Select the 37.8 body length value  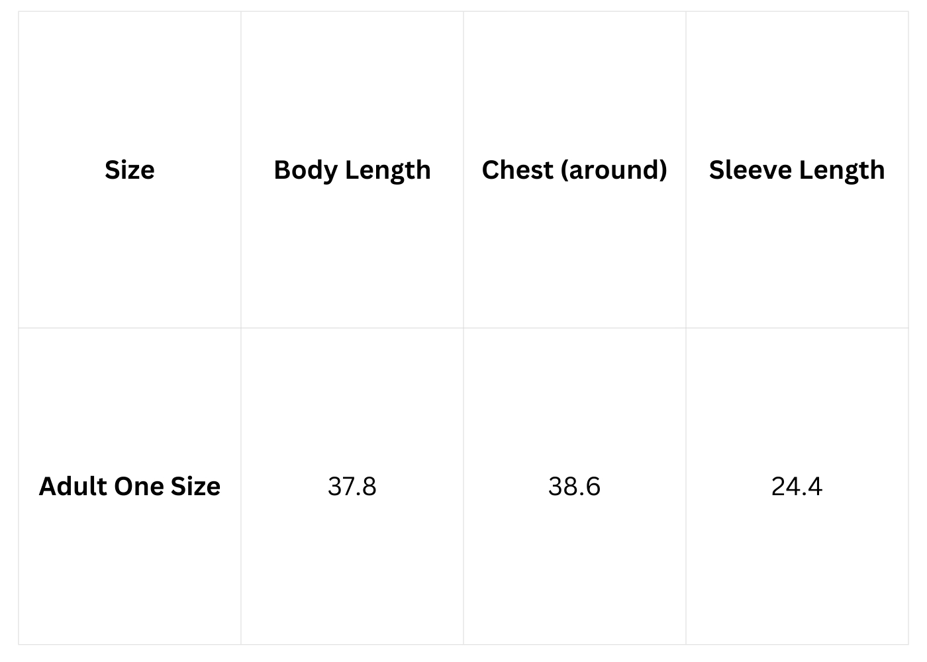click(352, 487)
